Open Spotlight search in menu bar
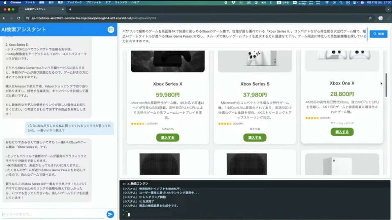The width and height of the screenshot is (392, 220). click(341, 2)
